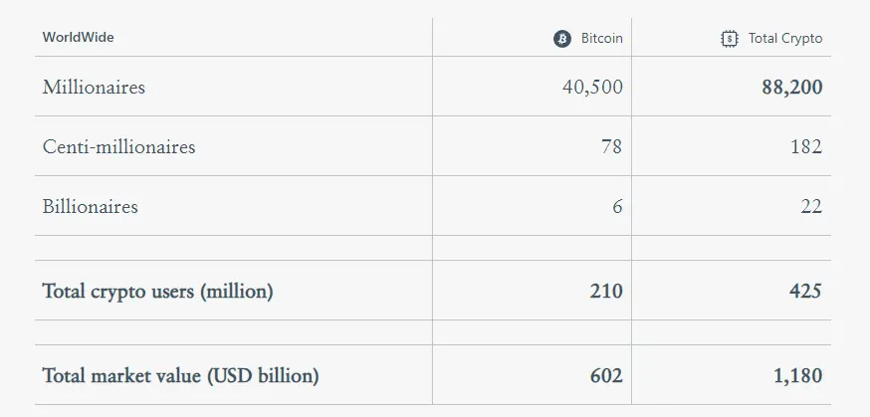Screen dimensions: 870x417
Task: Click Total Crypto market value 1,180
Action: pos(798,376)
